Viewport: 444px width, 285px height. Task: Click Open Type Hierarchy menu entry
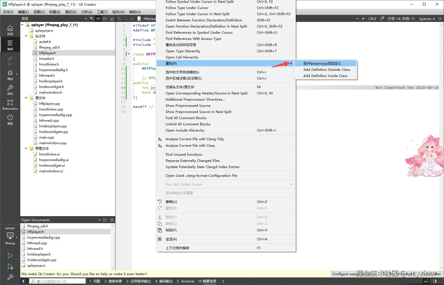pos(226,51)
